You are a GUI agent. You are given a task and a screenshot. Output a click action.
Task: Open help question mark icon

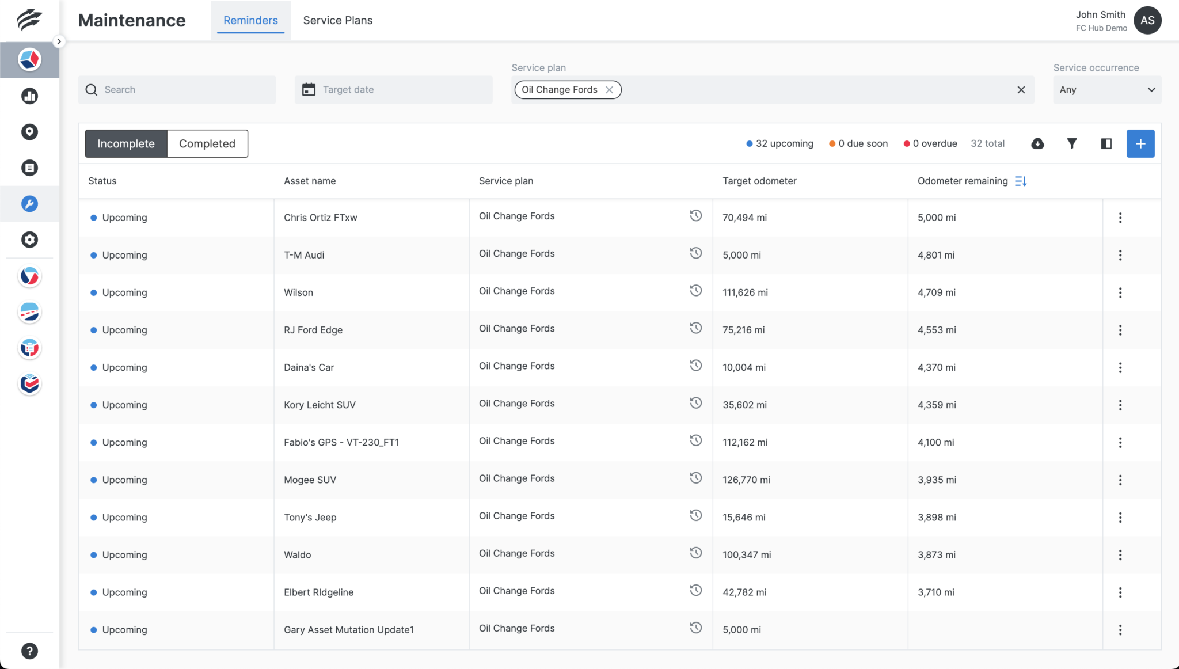coord(29,651)
